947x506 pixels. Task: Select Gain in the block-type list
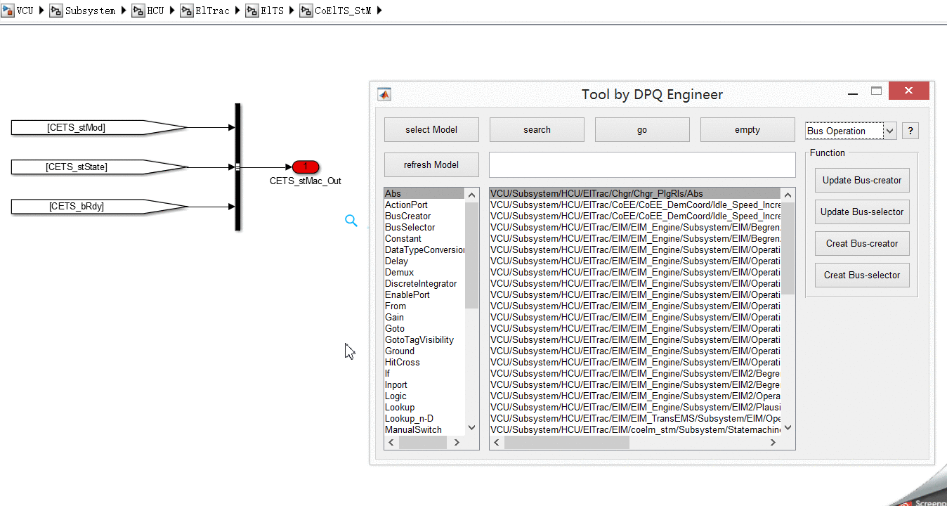tap(424, 317)
